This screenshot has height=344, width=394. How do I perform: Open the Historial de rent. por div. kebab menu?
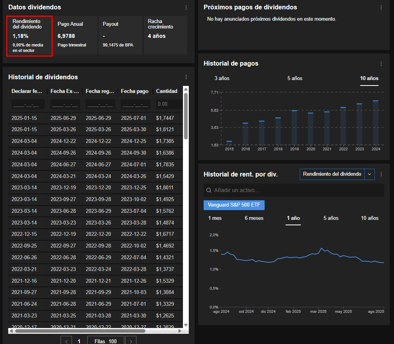click(x=381, y=174)
